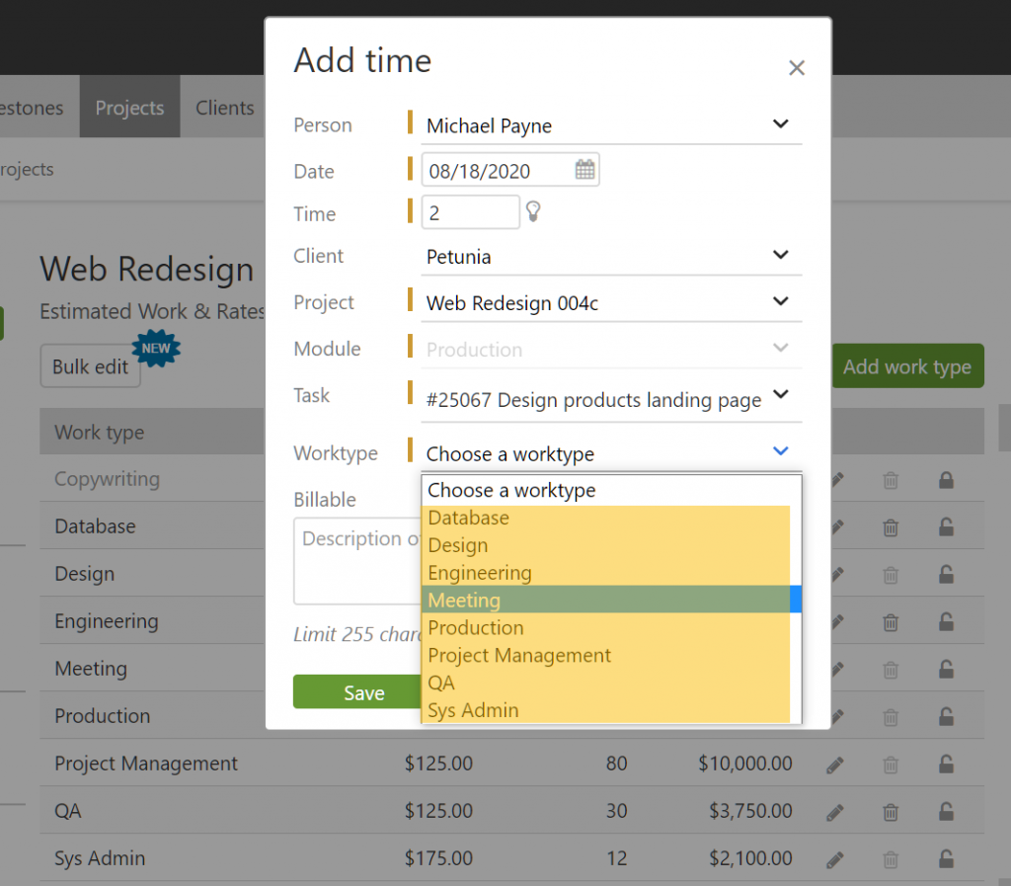Click the lightbulb icon next to Time field
This screenshot has height=886, width=1011.
[533, 211]
